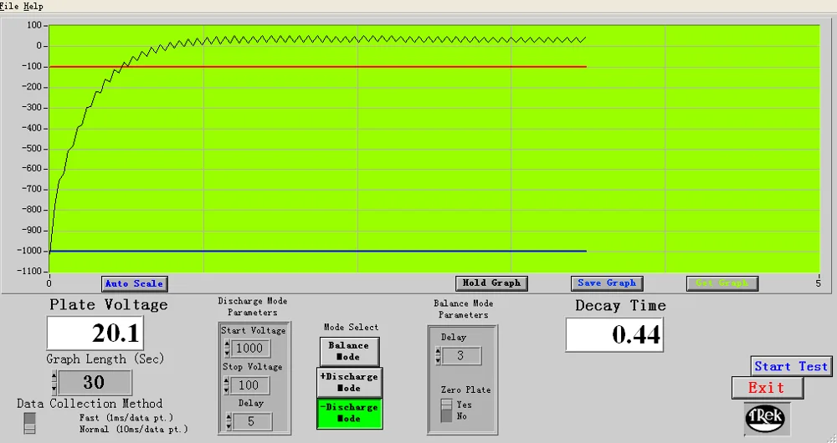Click the Graph Length stepper arrows
Image resolution: width=837 pixels, height=443 pixels.
pyautogui.click(x=54, y=383)
